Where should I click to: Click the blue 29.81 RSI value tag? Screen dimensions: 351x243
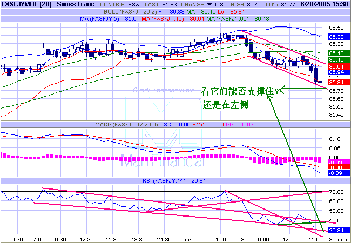(336, 230)
